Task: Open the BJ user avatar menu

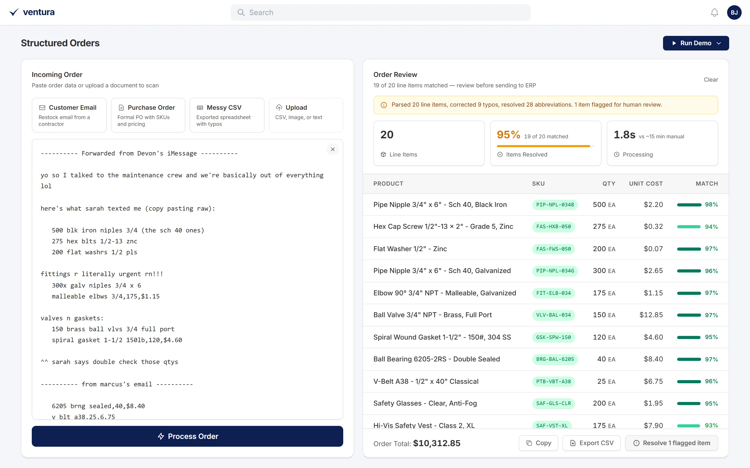Action: [734, 12]
